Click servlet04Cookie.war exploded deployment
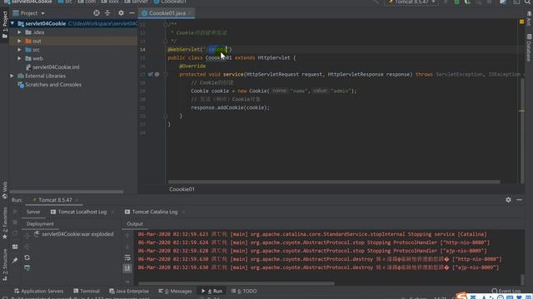Image resolution: width=533 pixels, height=299 pixels. (74, 234)
